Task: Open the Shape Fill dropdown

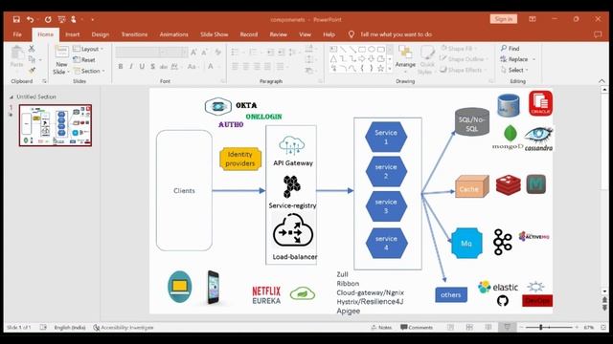Action: click(x=460, y=49)
